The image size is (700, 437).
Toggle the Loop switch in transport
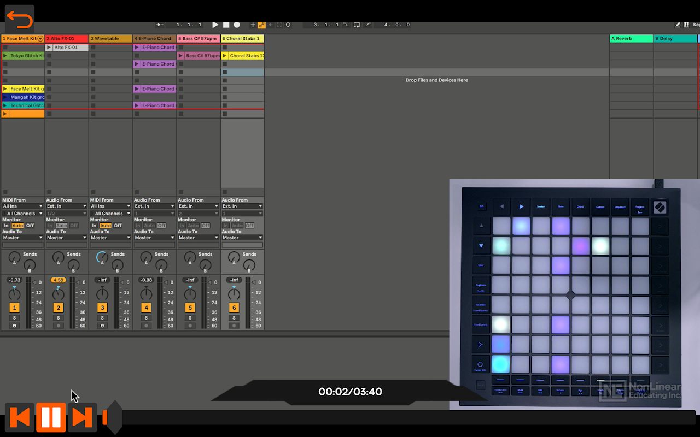pyautogui.click(x=357, y=25)
